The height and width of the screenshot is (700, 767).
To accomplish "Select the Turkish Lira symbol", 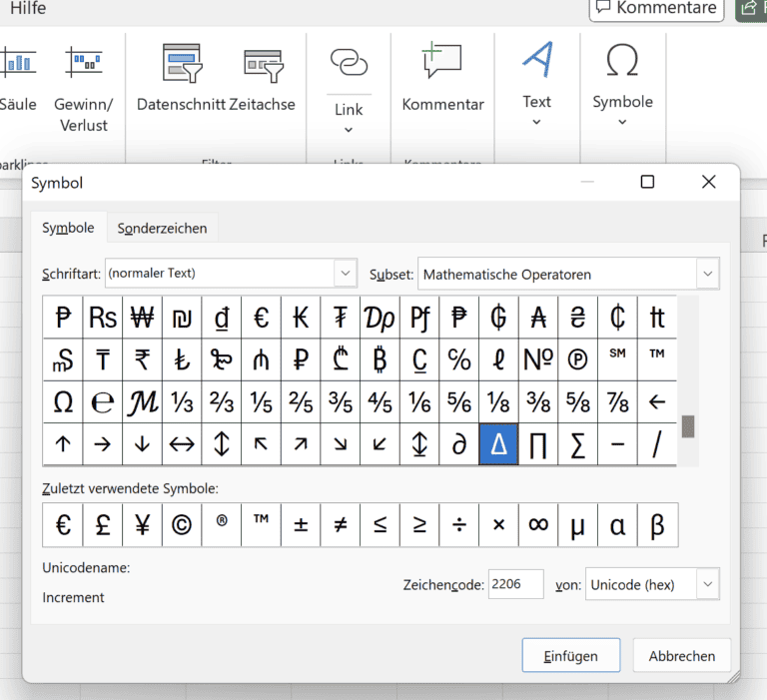I will click(x=182, y=359).
